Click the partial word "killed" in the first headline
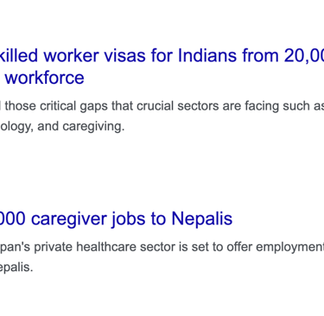Image resolution: width=324 pixels, height=316 pixels. [x=19, y=55]
